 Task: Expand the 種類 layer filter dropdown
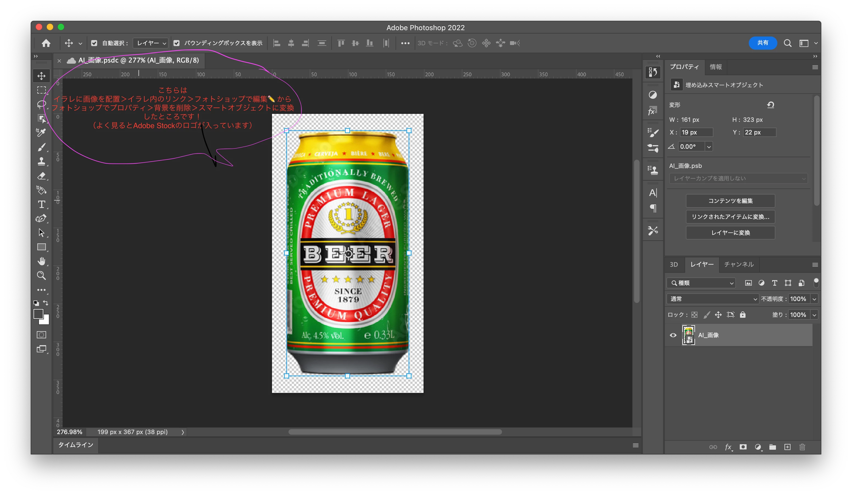701,283
